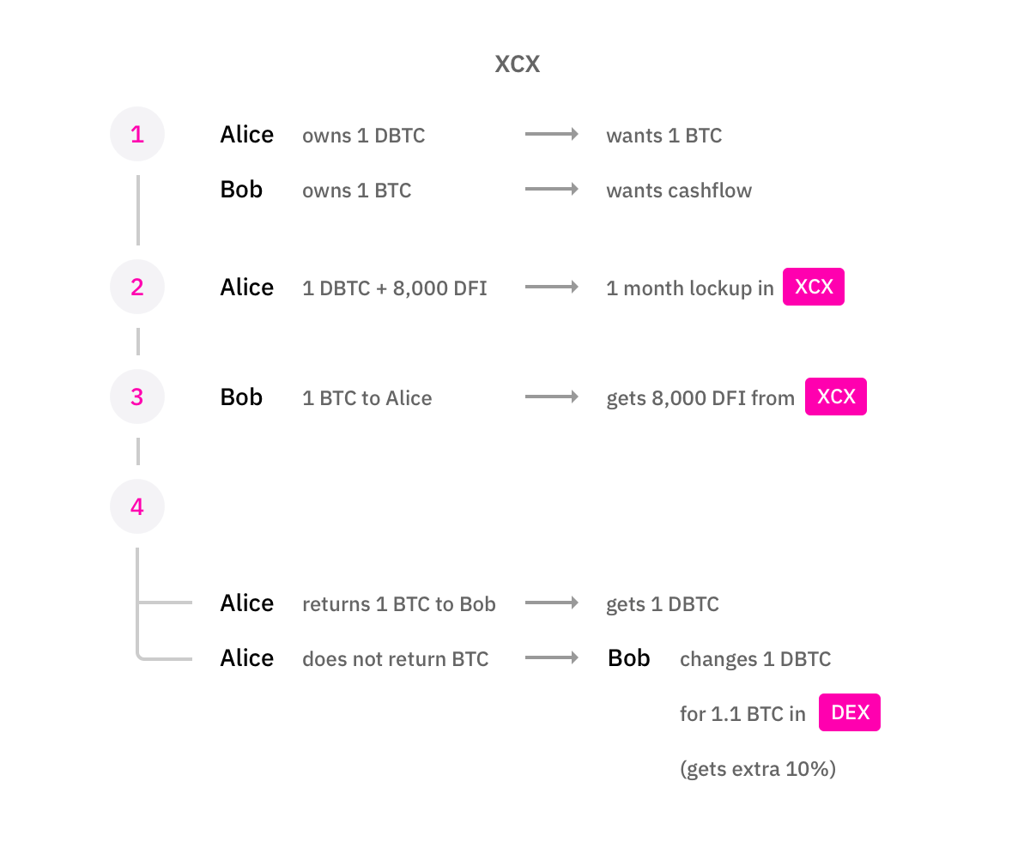The height and width of the screenshot is (848, 1030).
Task: Click the "(gets extra 10%)" note
Action: (x=758, y=769)
